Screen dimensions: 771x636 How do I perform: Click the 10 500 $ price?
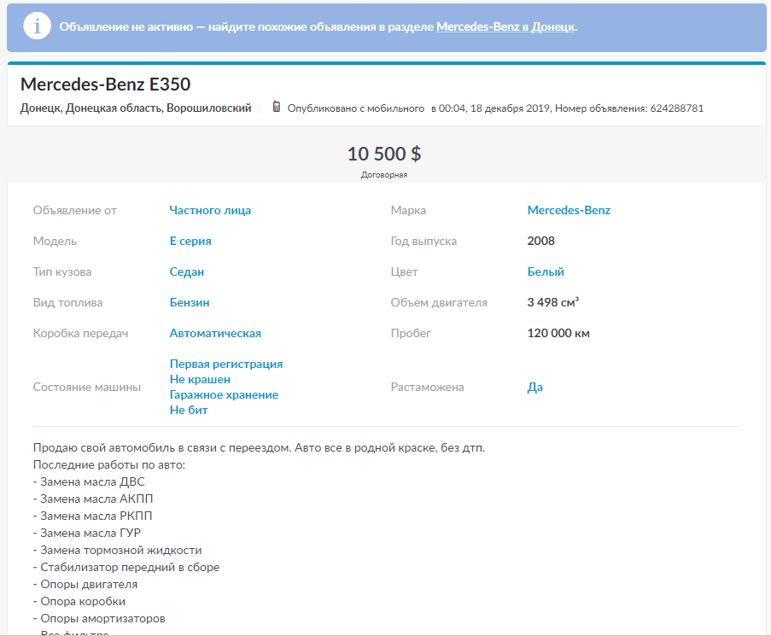tap(384, 154)
